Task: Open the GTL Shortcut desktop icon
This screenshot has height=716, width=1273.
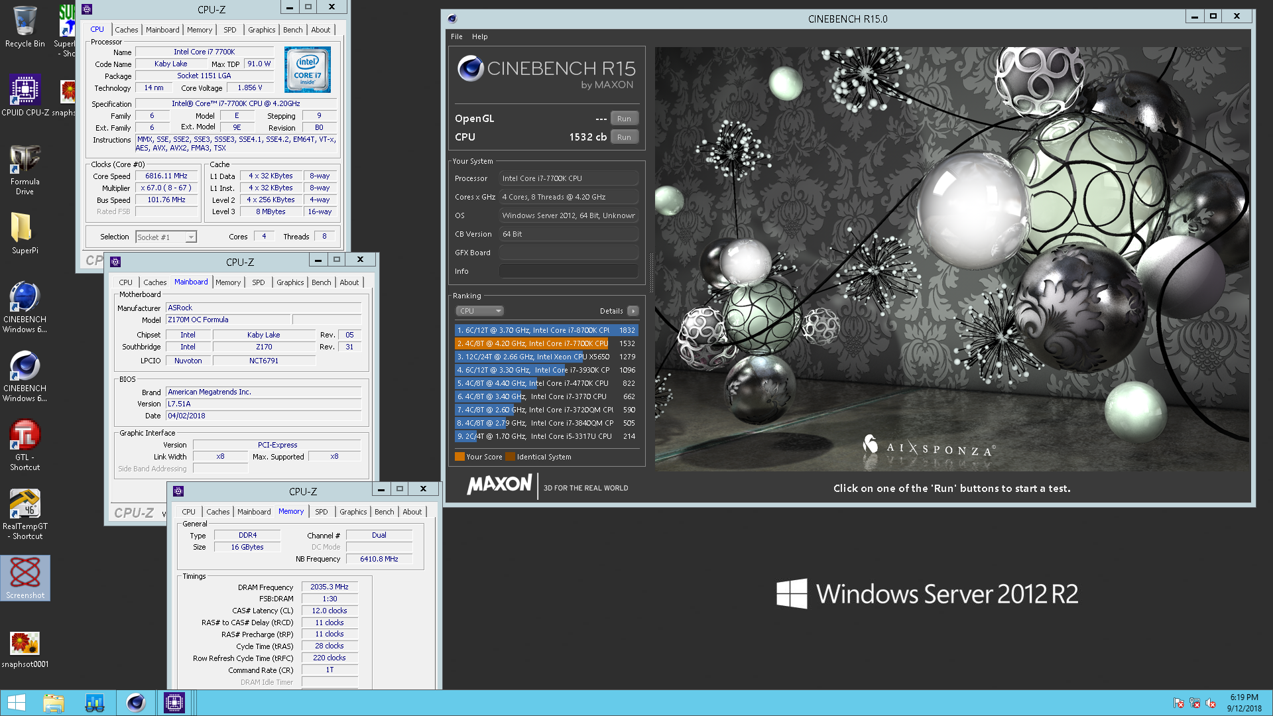Action: coord(25,445)
